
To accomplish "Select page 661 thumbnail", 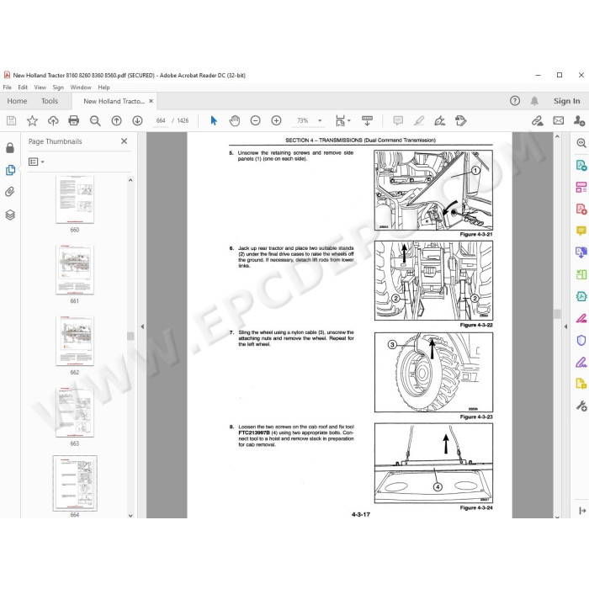I will [x=75, y=270].
